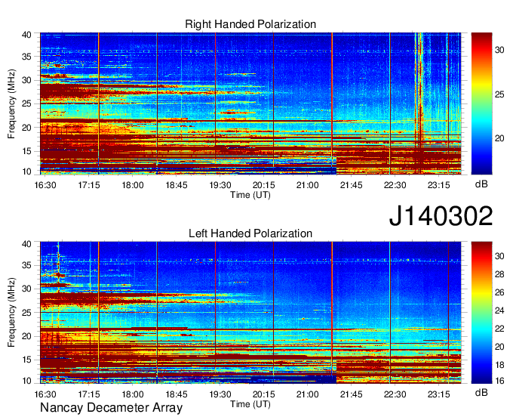
Task: Click the "28" value on Left Handed color bar
Action: [499, 274]
